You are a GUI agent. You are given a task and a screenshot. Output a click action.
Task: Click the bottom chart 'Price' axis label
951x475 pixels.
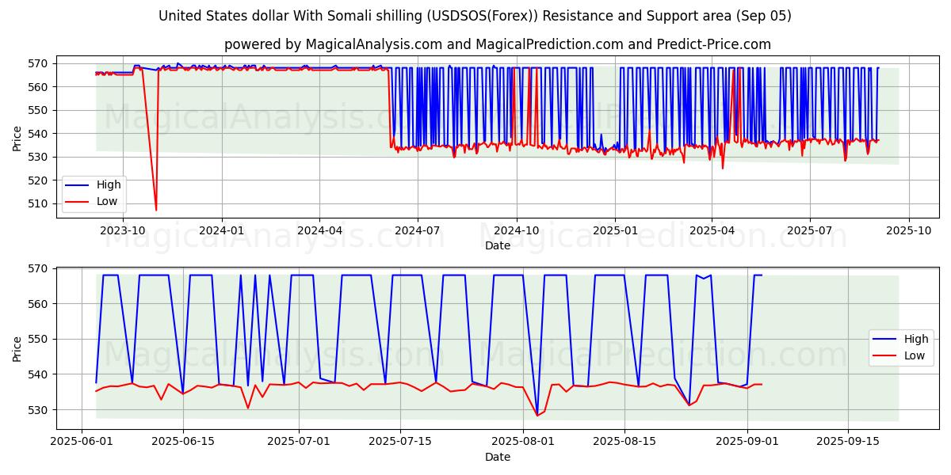[x=17, y=349]
